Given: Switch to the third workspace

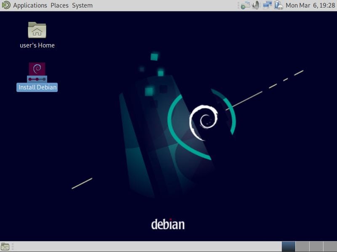Looking at the screenshot, I should pyautogui.click(x=316, y=247).
